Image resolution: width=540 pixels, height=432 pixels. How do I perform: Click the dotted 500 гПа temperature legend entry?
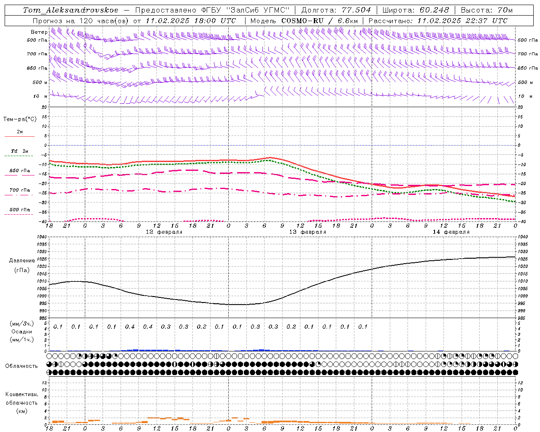coord(19,211)
